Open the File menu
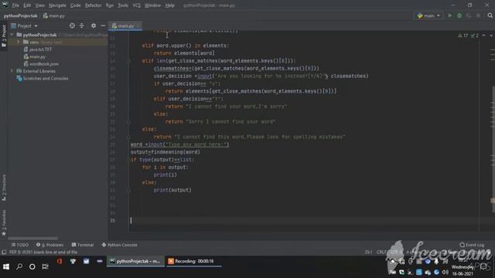The width and height of the screenshot is (495, 278). pyautogui.click(x=15, y=5)
